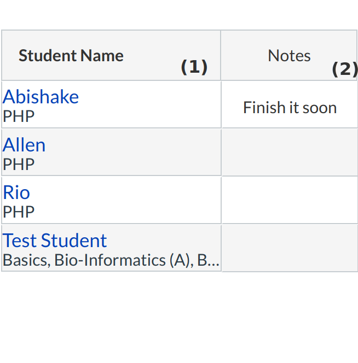Click the empty Notes cell for Allen
Image resolution: width=358 pixels, height=363 pixels.
tap(290, 153)
